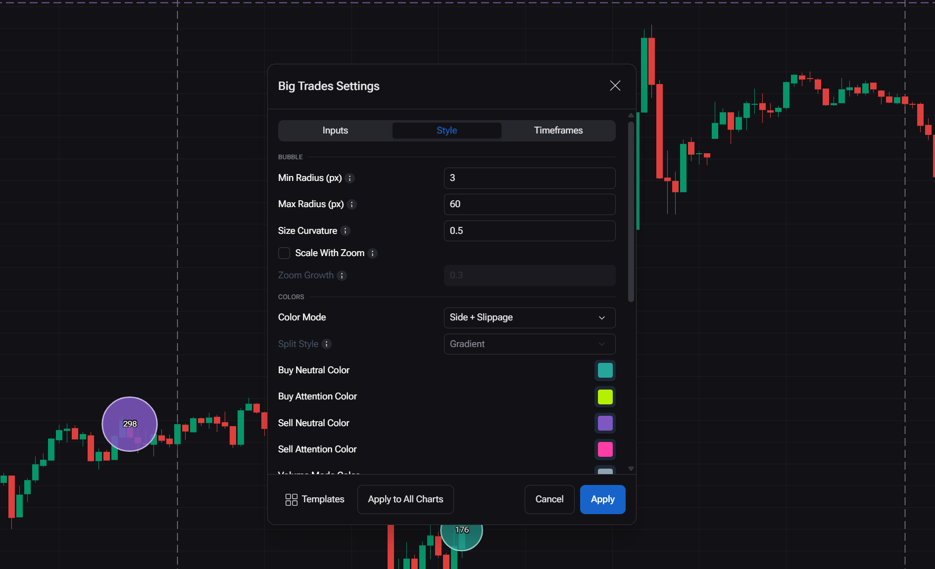Change the Buy Attention Color swatch
Screen dimensions: 935x569
pos(605,397)
